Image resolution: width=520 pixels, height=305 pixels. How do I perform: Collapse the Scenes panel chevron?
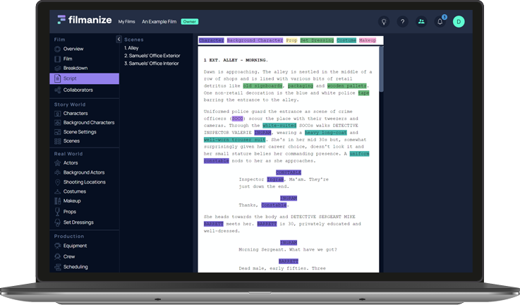(119, 40)
